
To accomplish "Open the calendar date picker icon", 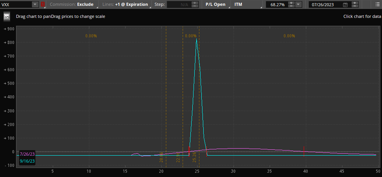I will (x=345, y=5).
